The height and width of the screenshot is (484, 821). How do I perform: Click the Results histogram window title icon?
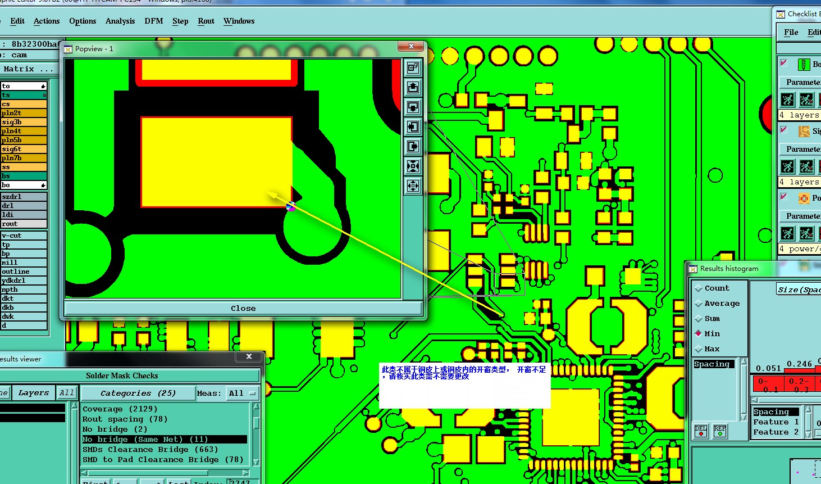point(693,269)
